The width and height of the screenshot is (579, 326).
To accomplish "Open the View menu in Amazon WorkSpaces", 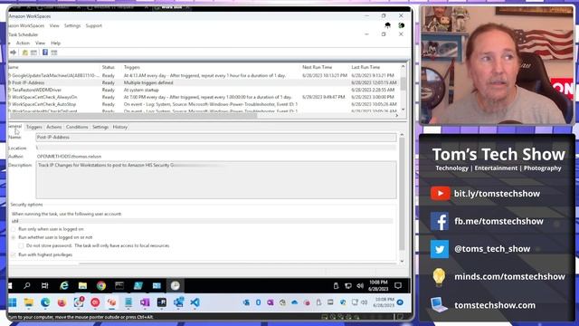I will [x=54, y=26].
